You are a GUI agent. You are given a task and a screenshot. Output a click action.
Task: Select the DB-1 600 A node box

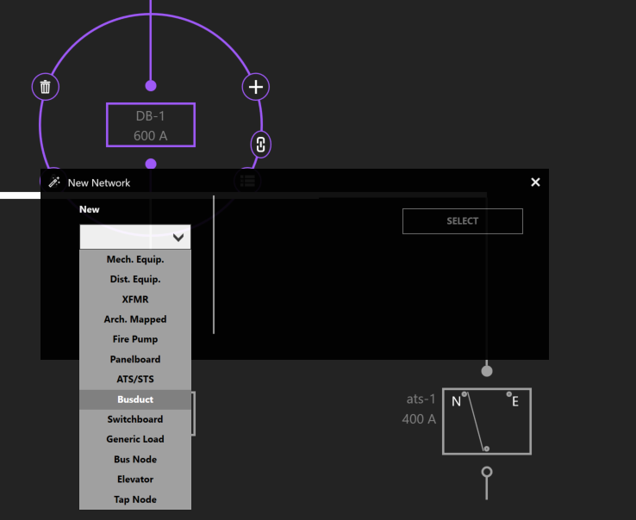(151, 125)
